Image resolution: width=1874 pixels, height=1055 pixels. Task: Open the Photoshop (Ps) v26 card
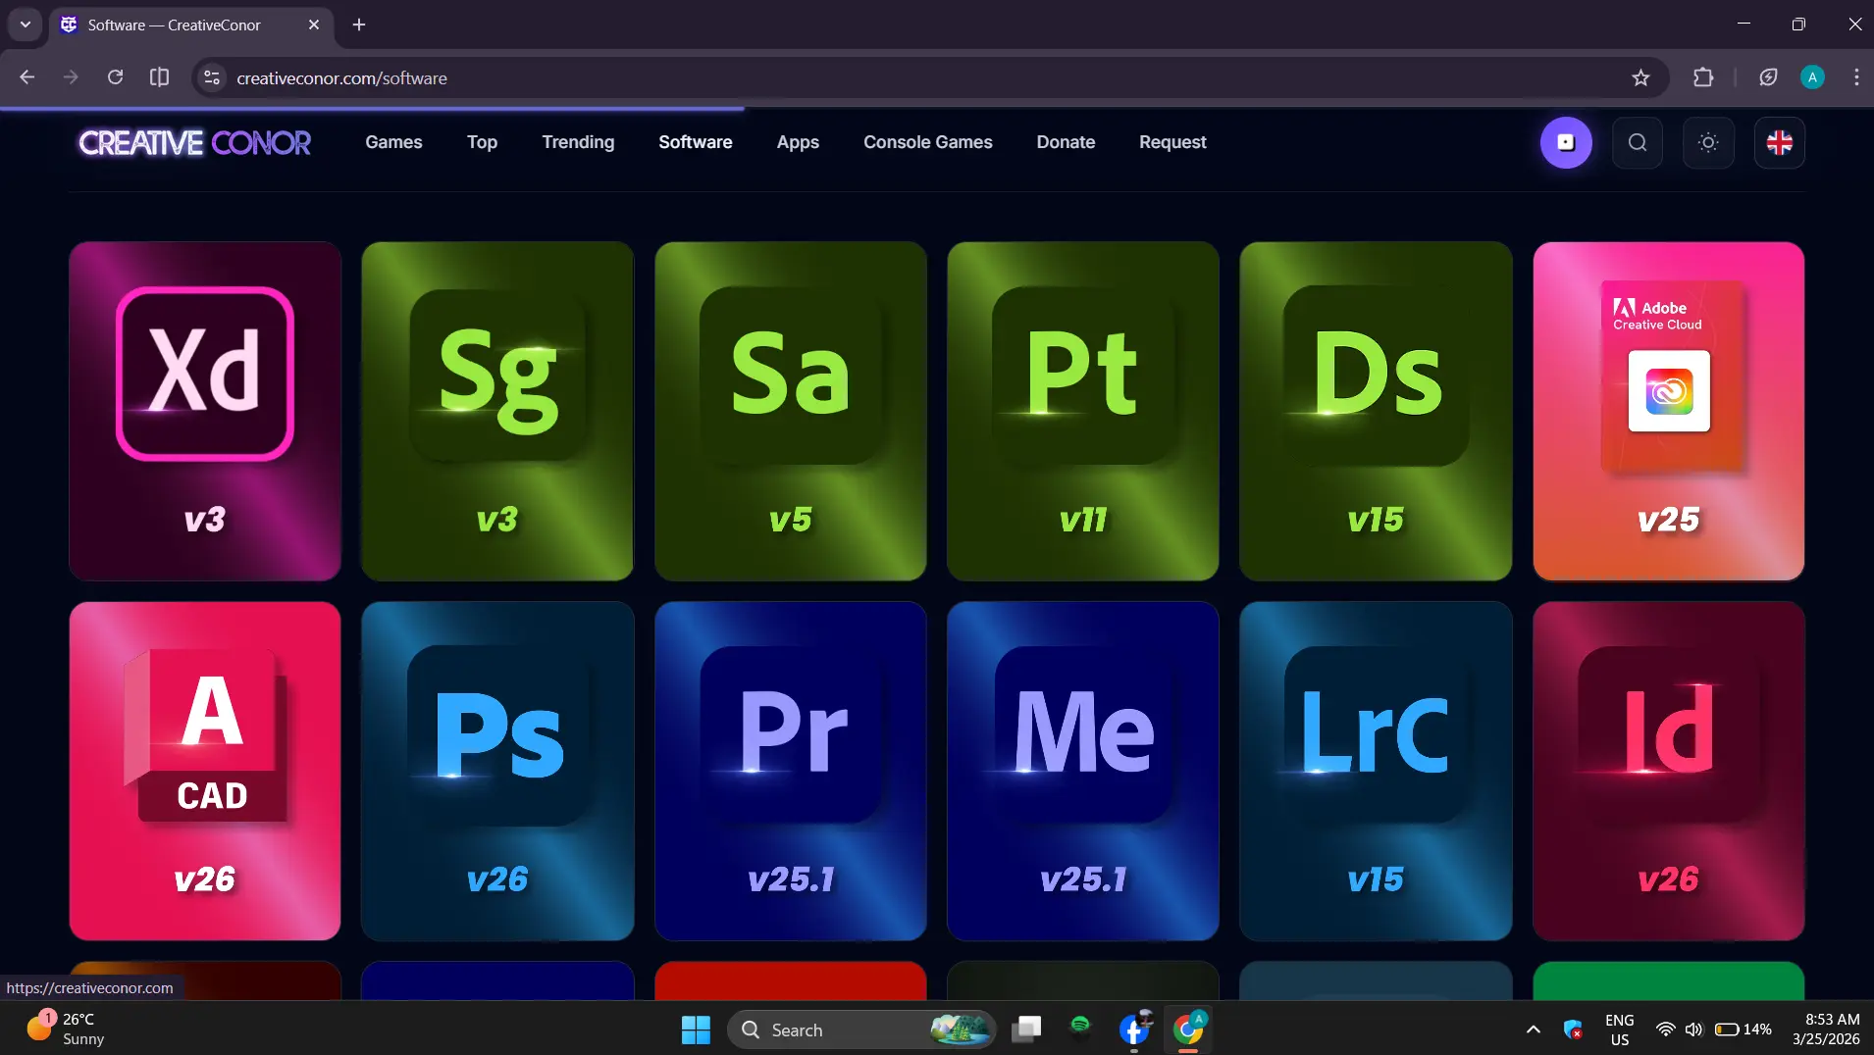point(497,771)
